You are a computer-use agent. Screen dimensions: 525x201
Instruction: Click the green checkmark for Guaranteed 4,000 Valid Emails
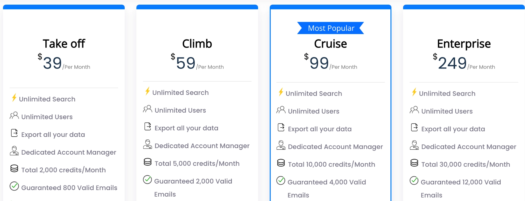(281, 180)
